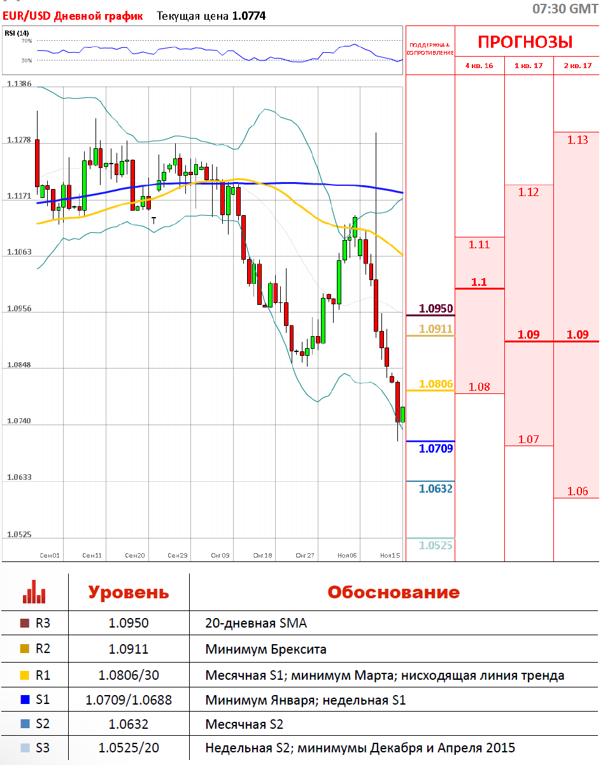Select the blue S1 legend square
This screenshot has height=767, width=603.
25,700
